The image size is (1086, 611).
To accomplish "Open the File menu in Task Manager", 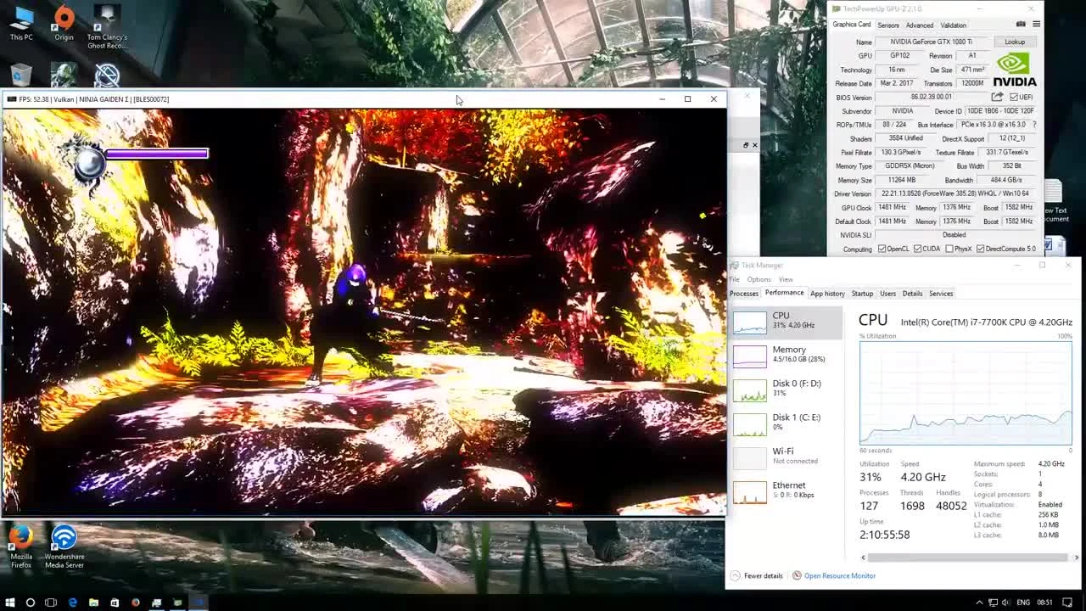I will click(x=734, y=278).
